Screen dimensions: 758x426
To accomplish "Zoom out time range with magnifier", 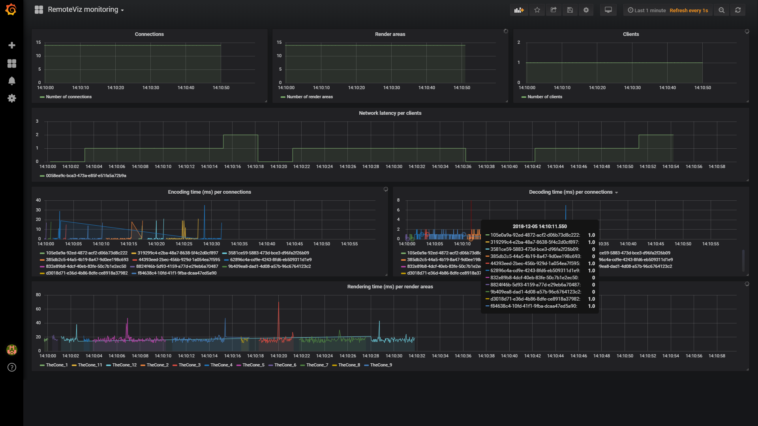I will click(721, 10).
